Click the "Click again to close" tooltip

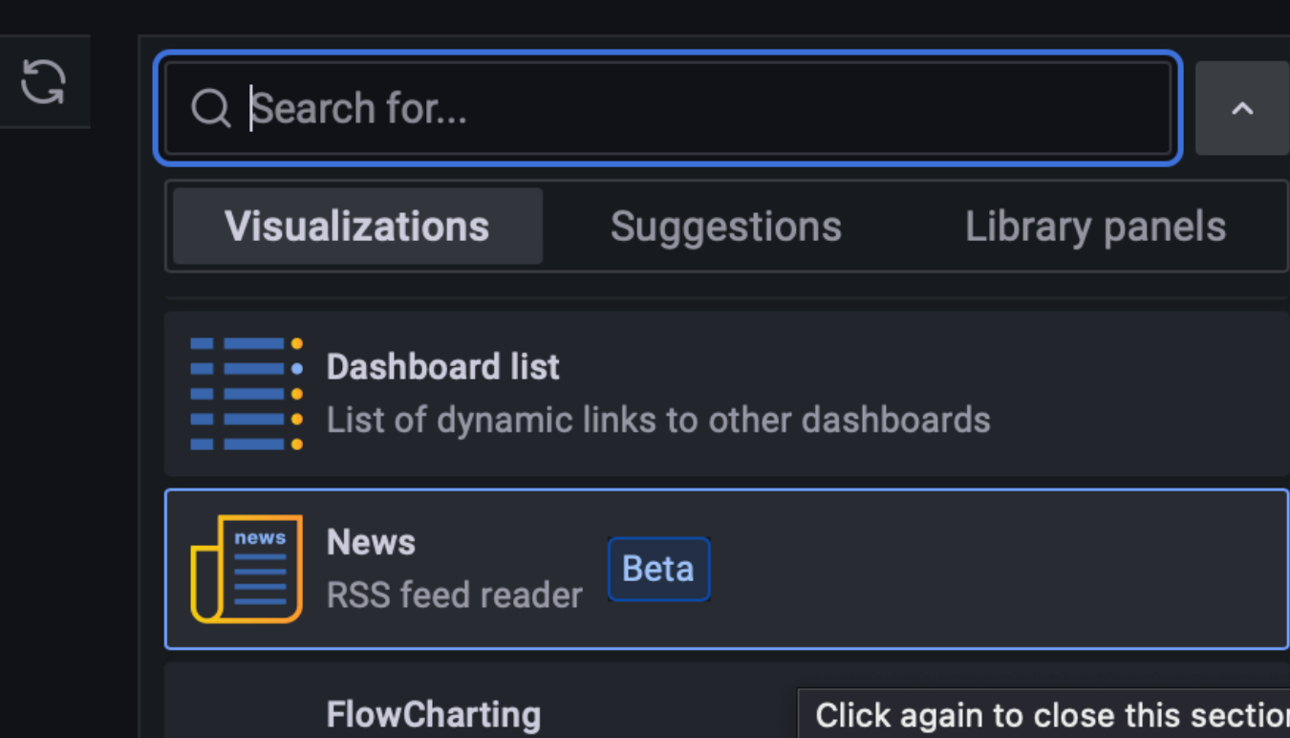pos(1043,715)
